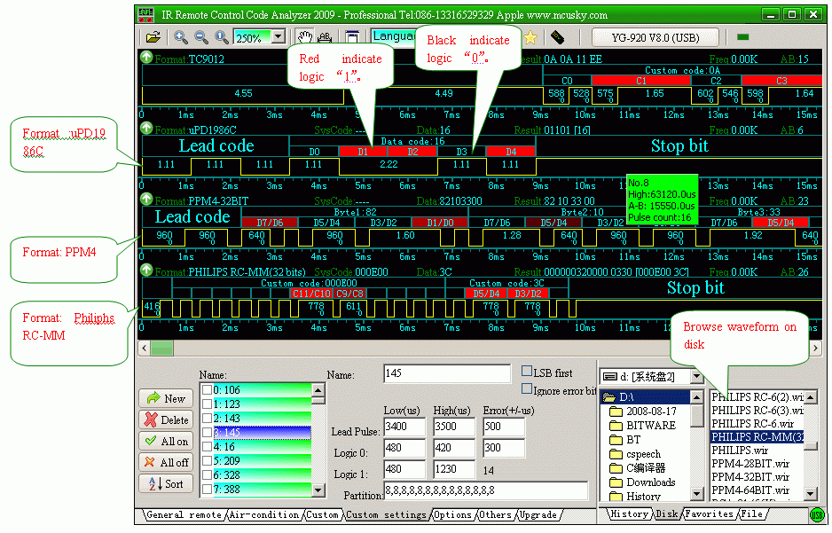The image size is (832, 533).
Task: Switch to the History tab
Action: (629, 515)
